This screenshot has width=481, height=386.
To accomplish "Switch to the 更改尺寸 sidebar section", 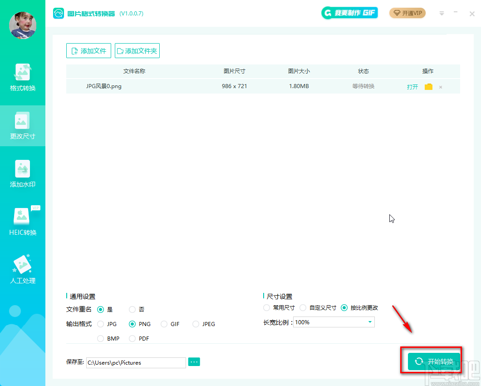I will [23, 126].
